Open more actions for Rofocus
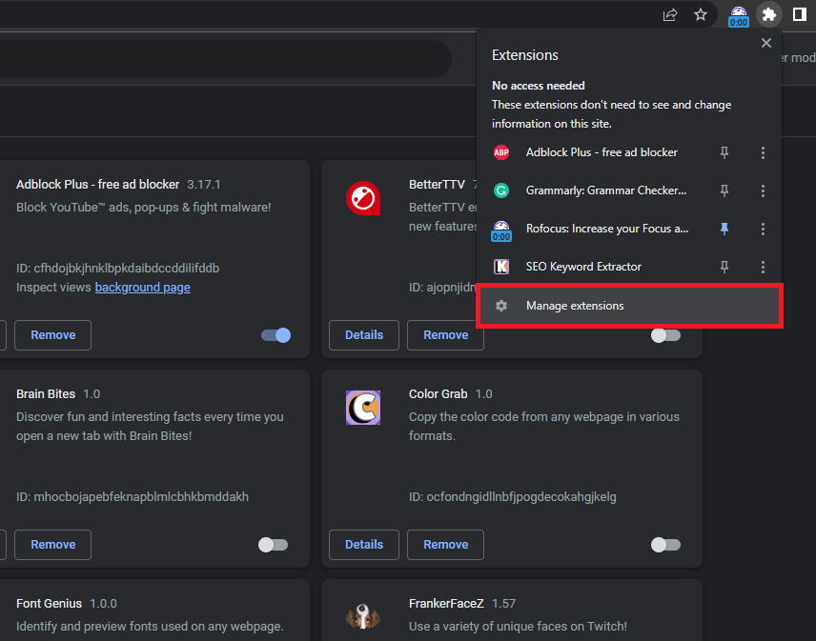Screen dimensions: 816x641 pos(763,229)
